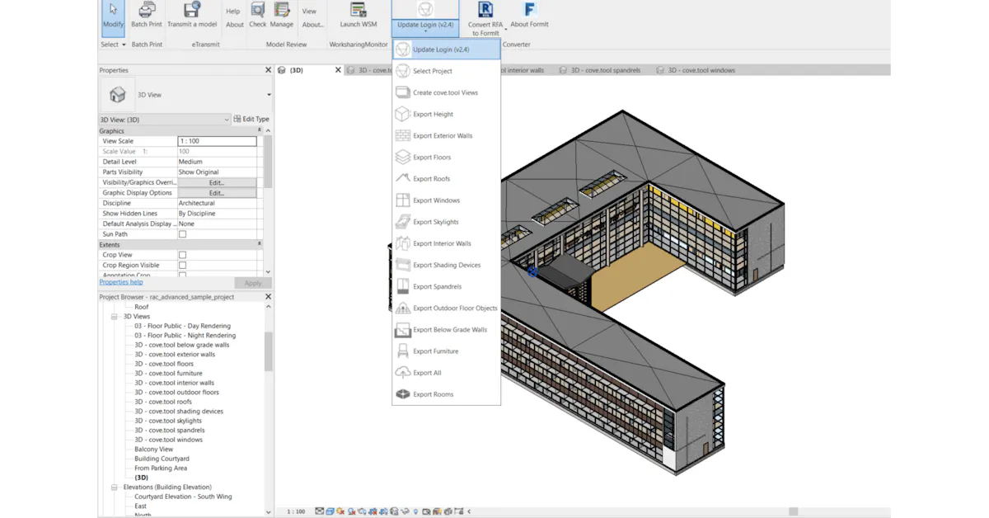This screenshot has width=989, height=518.
Task: Click the horizontal scrollbar thumb below the view
Action: [794, 511]
